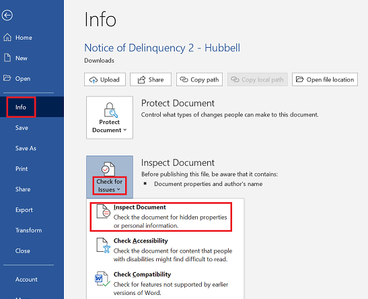Click the Check Accessibility person icon
This screenshot has width=368, height=299.
(103, 245)
